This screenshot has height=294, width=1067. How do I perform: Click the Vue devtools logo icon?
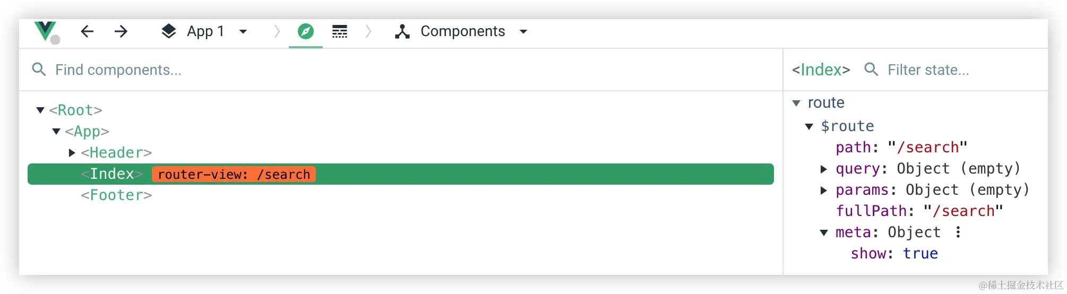(46, 31)
